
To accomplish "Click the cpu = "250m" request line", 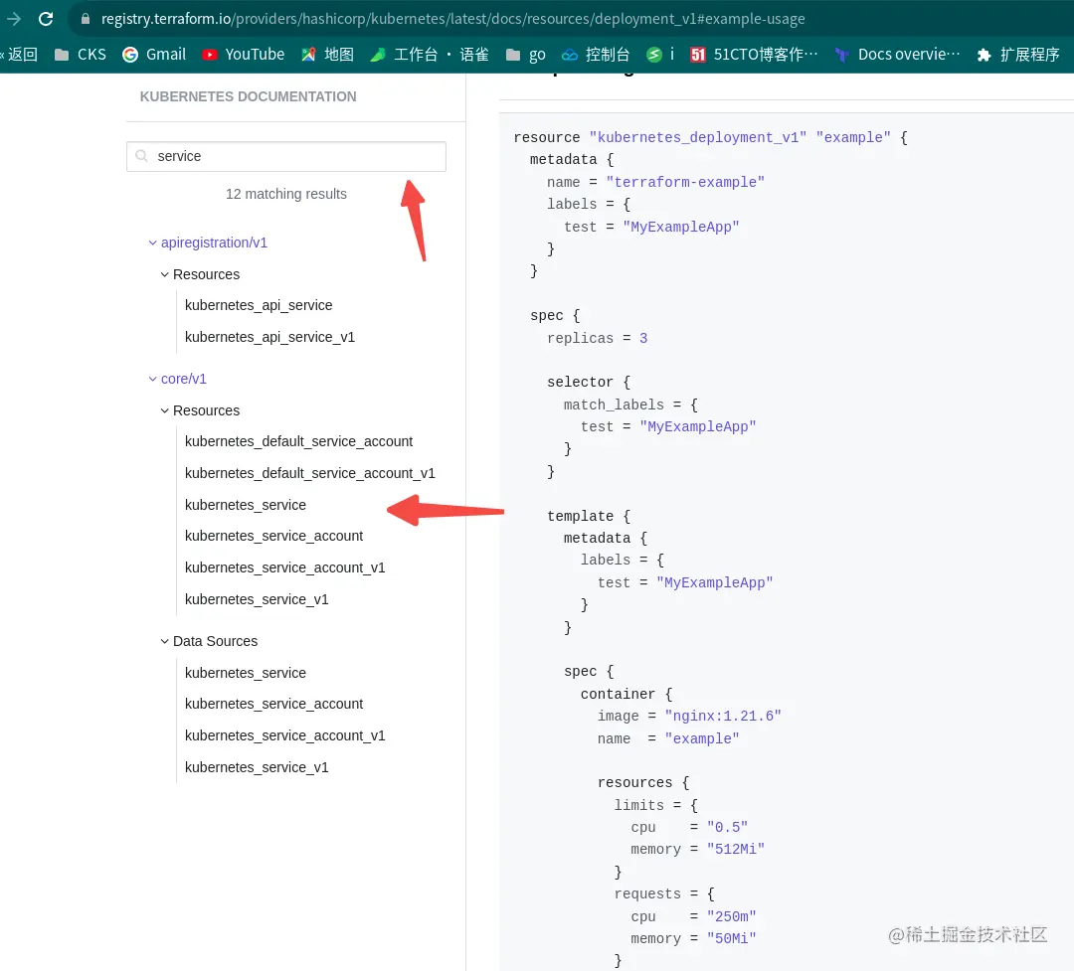I will [693, 916].
